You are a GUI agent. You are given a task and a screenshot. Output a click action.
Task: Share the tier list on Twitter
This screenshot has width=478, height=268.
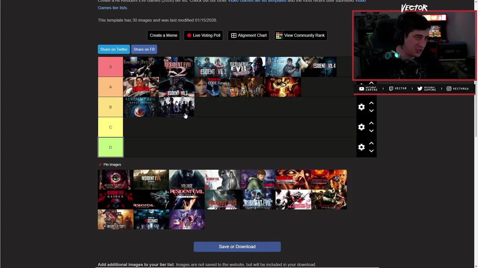pos(114,49)
